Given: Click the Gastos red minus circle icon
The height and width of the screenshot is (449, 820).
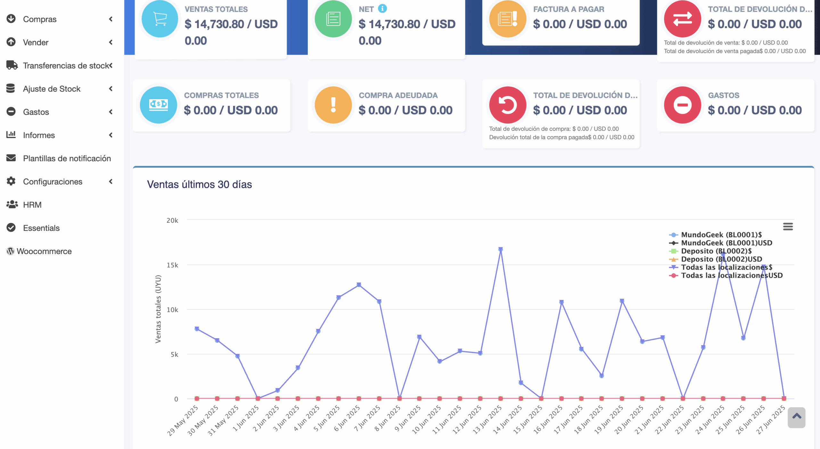Looking at the screenshot, I should coord(682,105).
